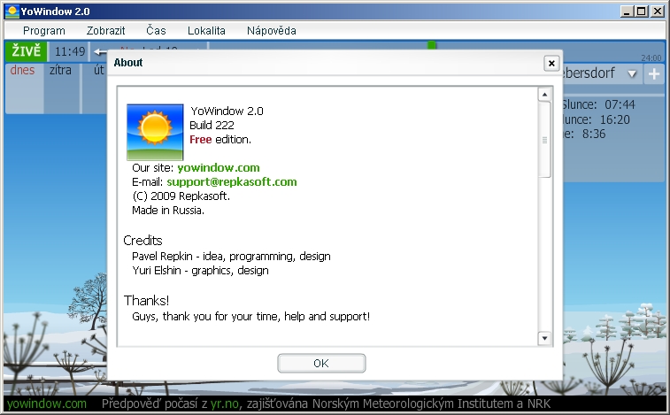Click the day length value 8:36

tap(594, 134)
